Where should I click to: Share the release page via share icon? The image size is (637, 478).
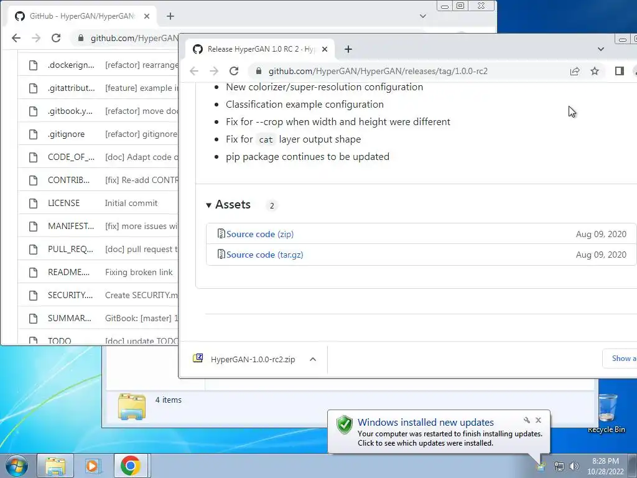574,71
